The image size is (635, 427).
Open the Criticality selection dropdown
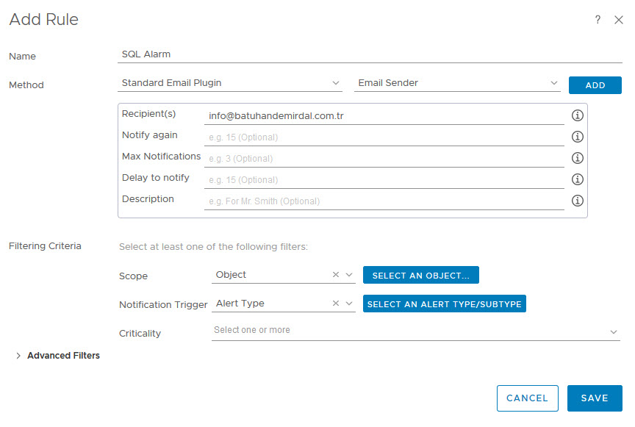point(415,331)
